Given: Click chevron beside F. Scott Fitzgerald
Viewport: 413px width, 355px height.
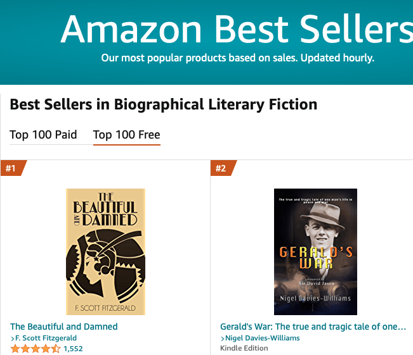Looking at the screenshot, I should point(13,339).
